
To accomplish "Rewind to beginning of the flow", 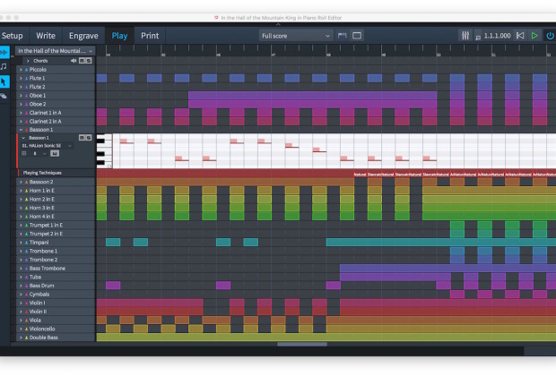I will [520, 36].
